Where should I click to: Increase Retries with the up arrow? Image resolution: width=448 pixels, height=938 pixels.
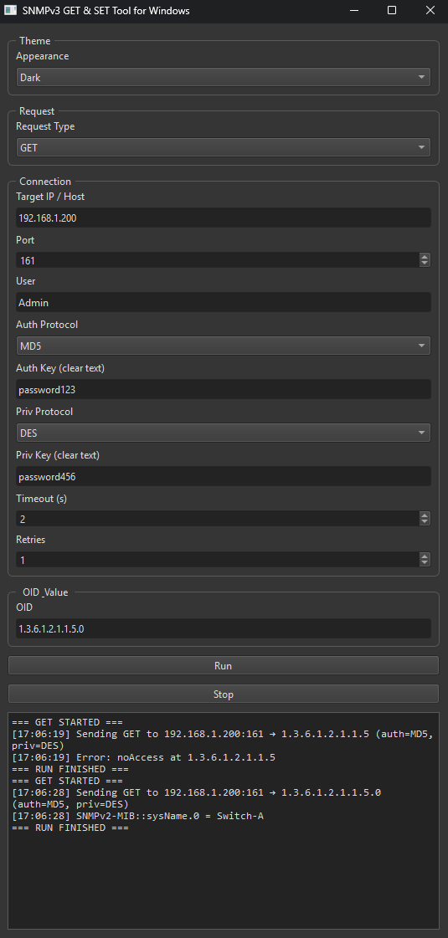click(x=425, y=556)
